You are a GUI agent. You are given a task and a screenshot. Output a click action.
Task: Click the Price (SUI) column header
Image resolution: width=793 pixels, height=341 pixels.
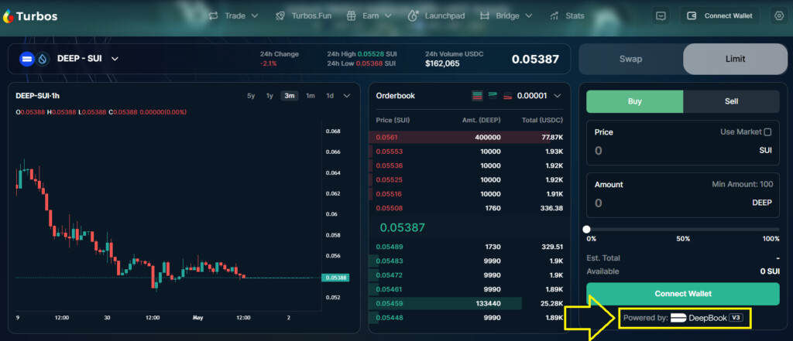point(393,120)
